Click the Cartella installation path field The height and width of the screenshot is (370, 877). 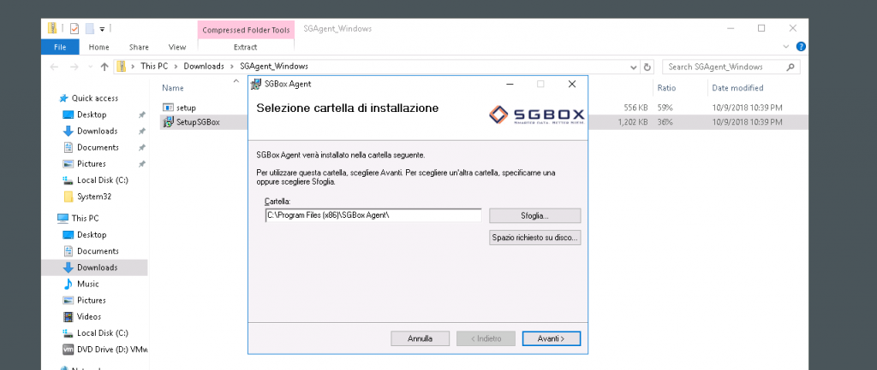tap(373, 215)
